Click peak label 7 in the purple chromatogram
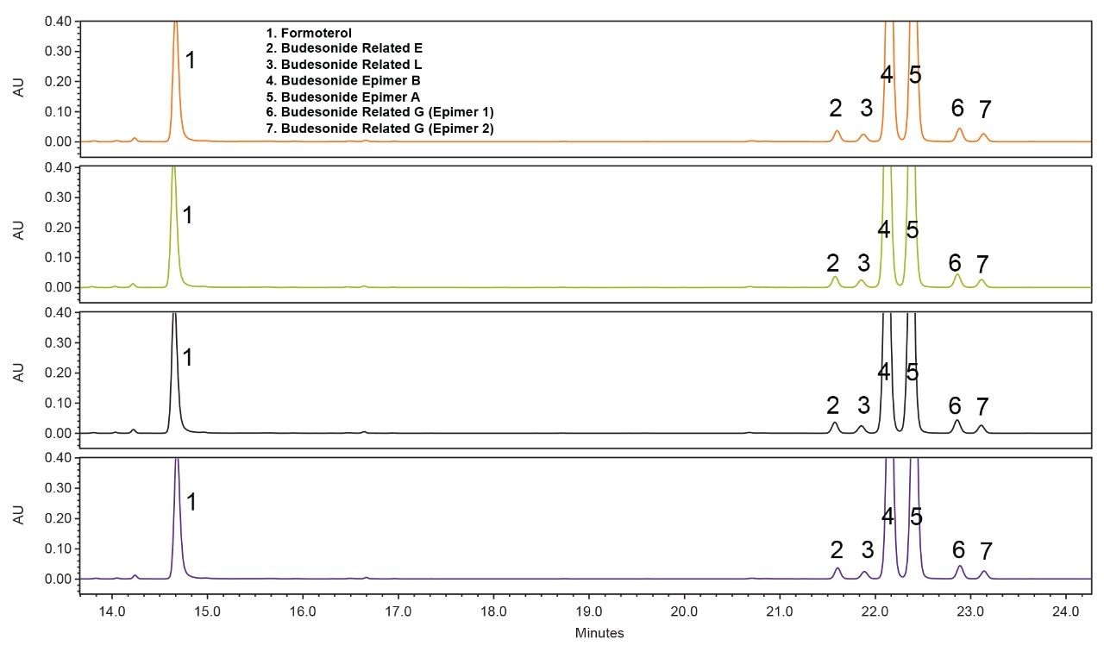 coord(986,551)
